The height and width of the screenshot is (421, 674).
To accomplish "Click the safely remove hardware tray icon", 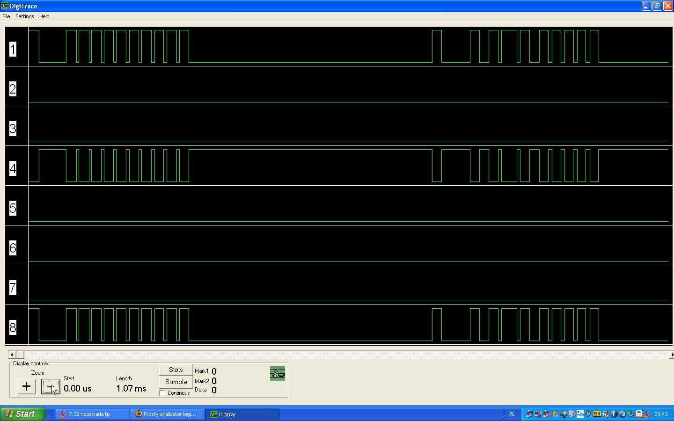I will tap(630, 414).
